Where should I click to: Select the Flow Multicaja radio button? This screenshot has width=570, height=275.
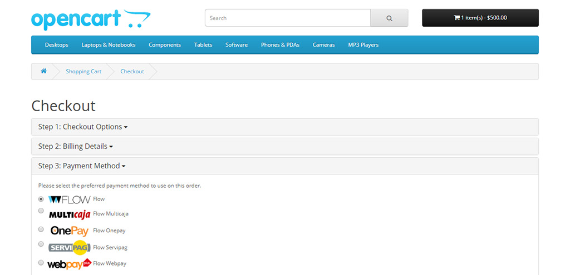pyautogui.click(x=41, y=211)
